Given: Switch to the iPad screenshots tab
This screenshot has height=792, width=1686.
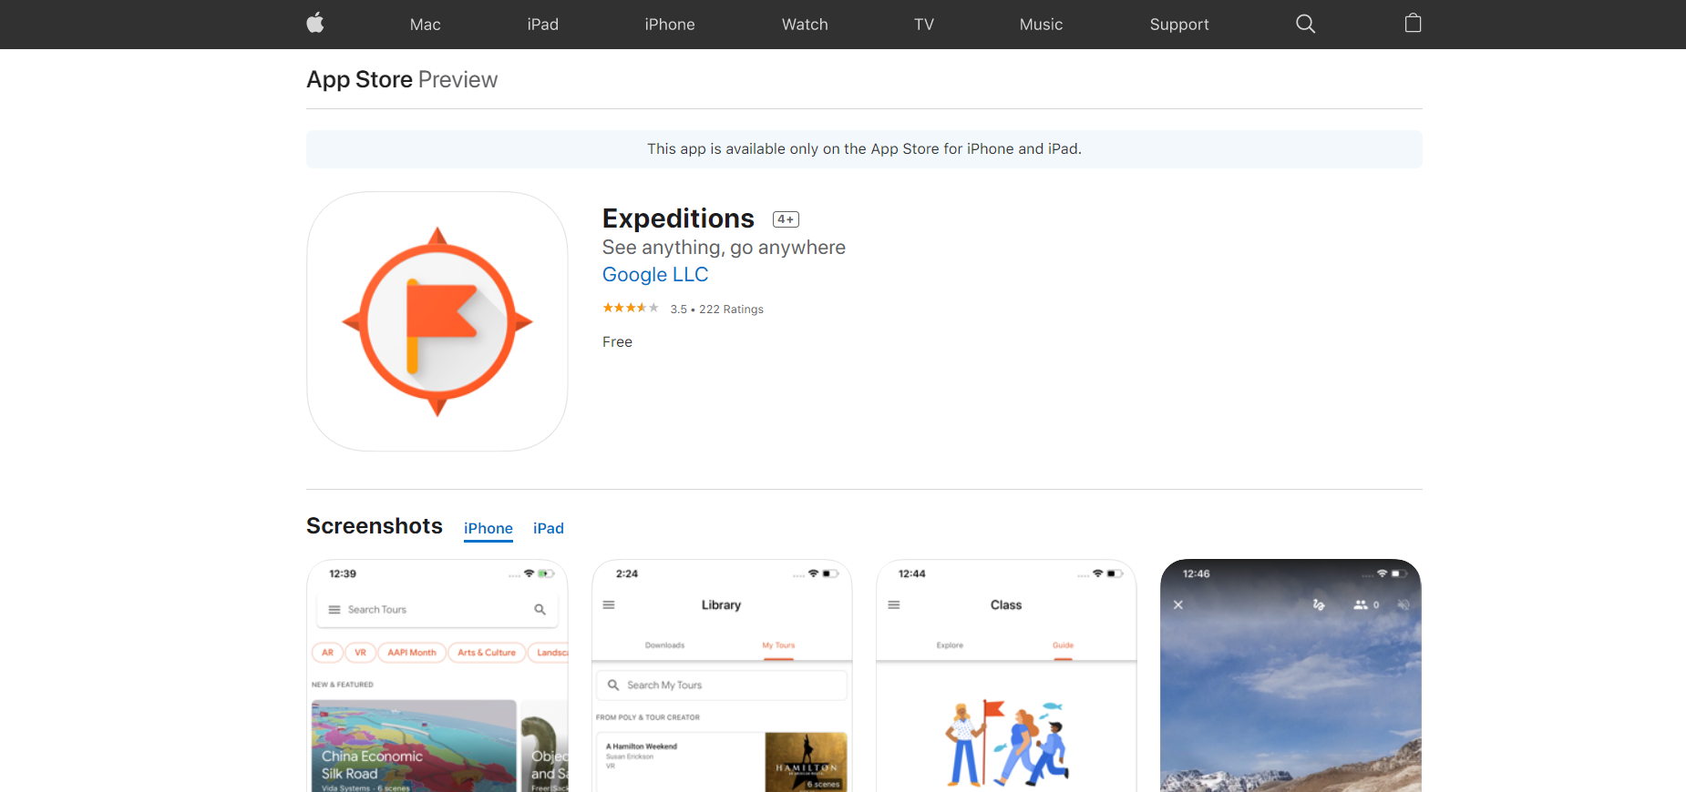Looking at the screenshot, I should coord(549,529).
